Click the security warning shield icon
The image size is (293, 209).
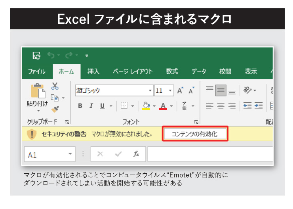(32, 134)
